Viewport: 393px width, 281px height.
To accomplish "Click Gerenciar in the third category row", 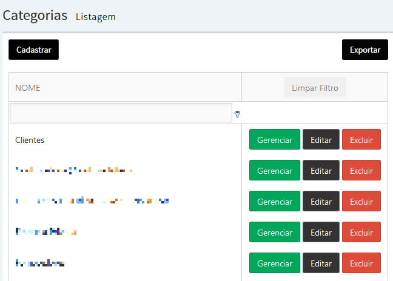I will (275, 201).
